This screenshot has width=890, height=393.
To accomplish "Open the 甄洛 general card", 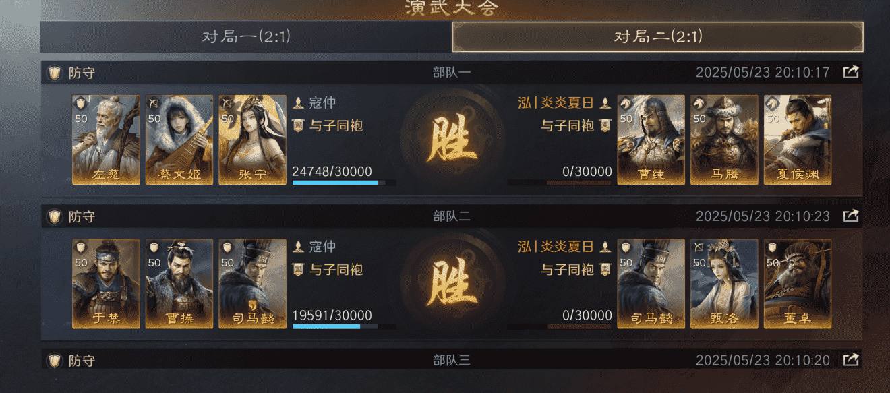I will point(724,284).
